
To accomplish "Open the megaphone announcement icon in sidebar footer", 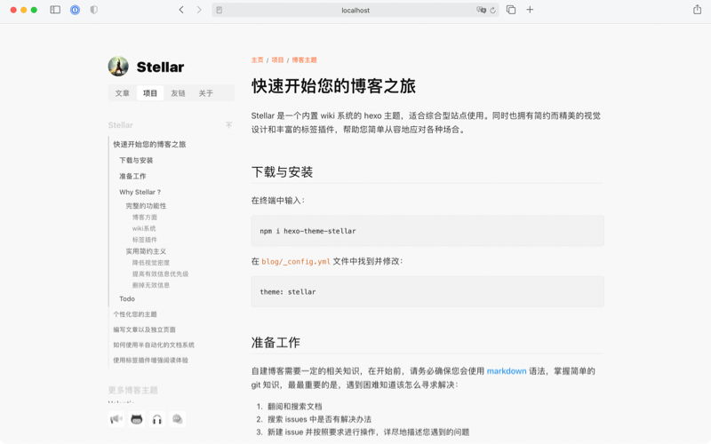I will [x=116, y=419].
